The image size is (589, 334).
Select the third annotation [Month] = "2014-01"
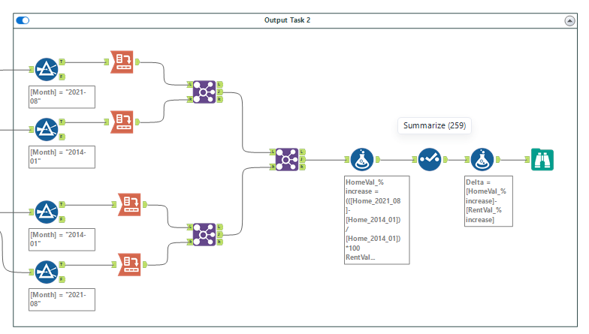[62, 239]
